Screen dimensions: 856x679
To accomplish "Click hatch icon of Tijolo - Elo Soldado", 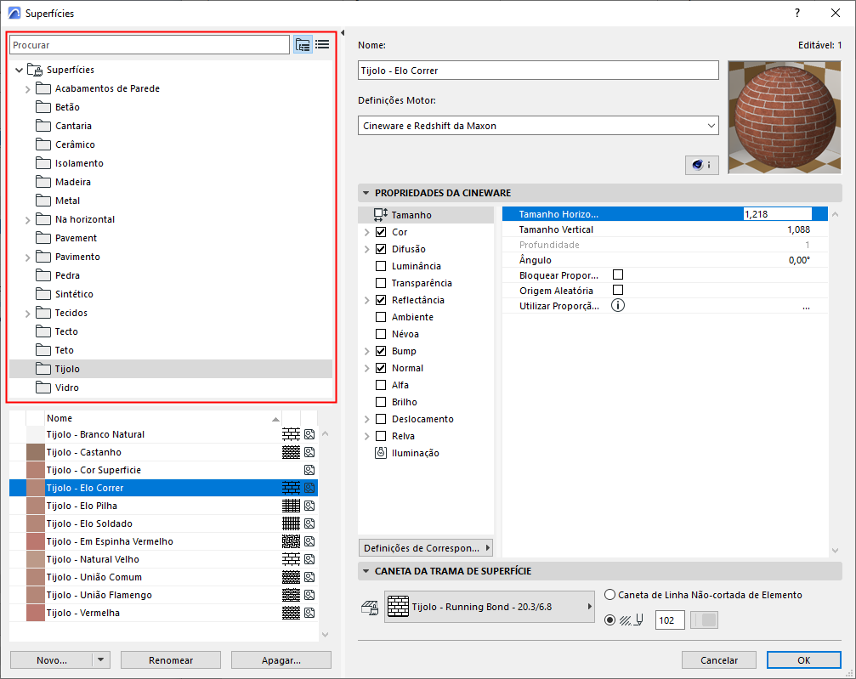I will click(291, 523).
